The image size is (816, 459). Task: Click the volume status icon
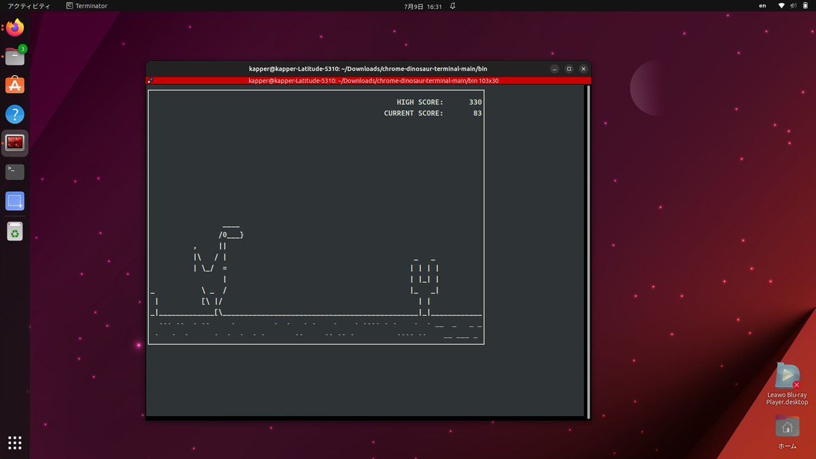pos(794,5)
